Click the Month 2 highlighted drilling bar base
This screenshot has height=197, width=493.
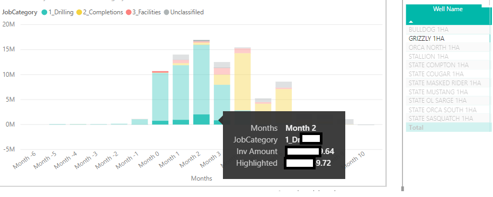pos(202,119)
